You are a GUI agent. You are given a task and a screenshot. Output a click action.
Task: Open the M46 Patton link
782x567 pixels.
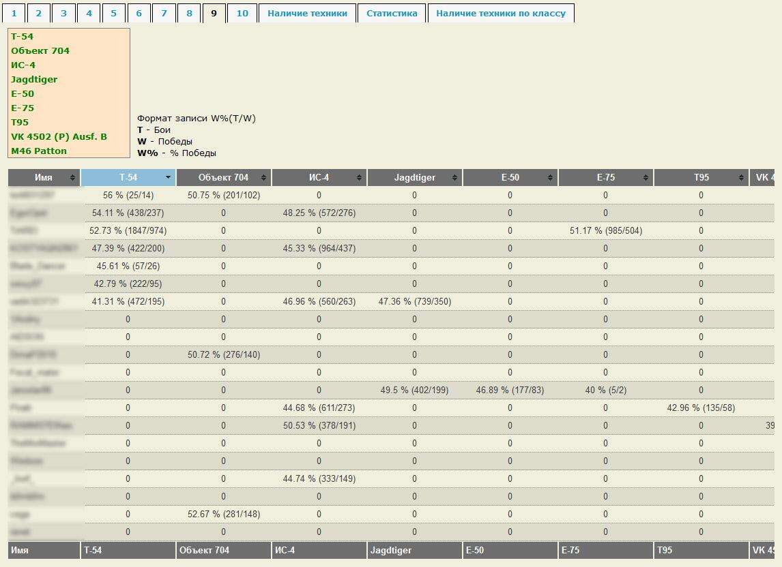[39, 151]
